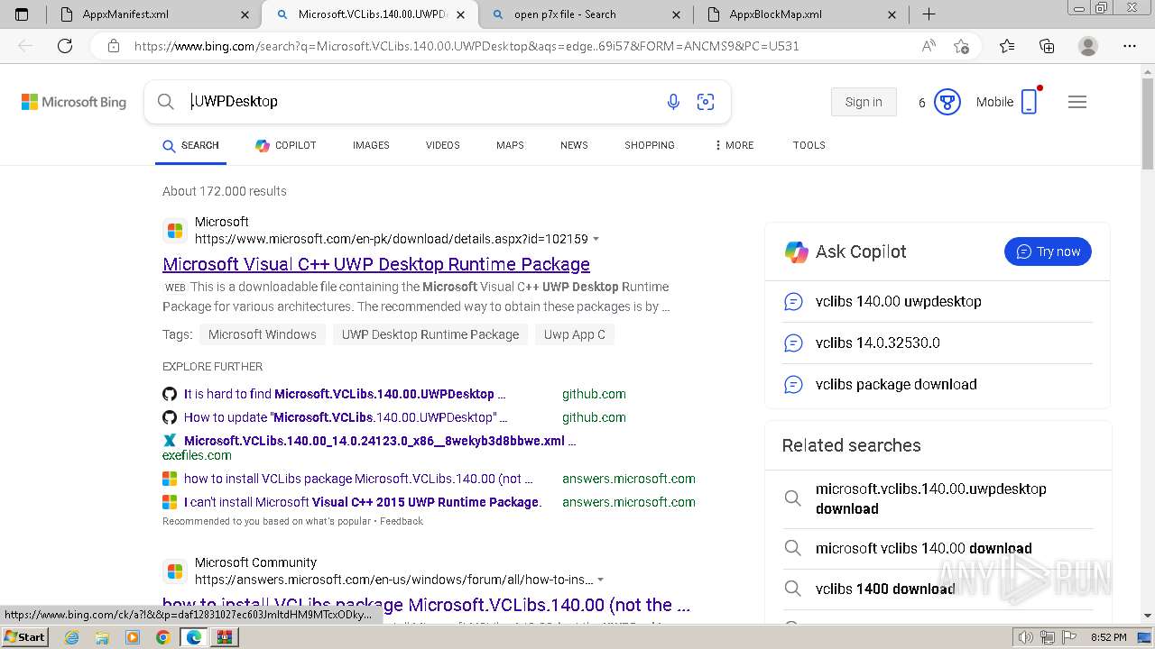Image resolution: width=1155 pixels, height=649 pixels.
Task: Open the Favorites list icon
Action: pyautogui.click(x=1007, y=46)
